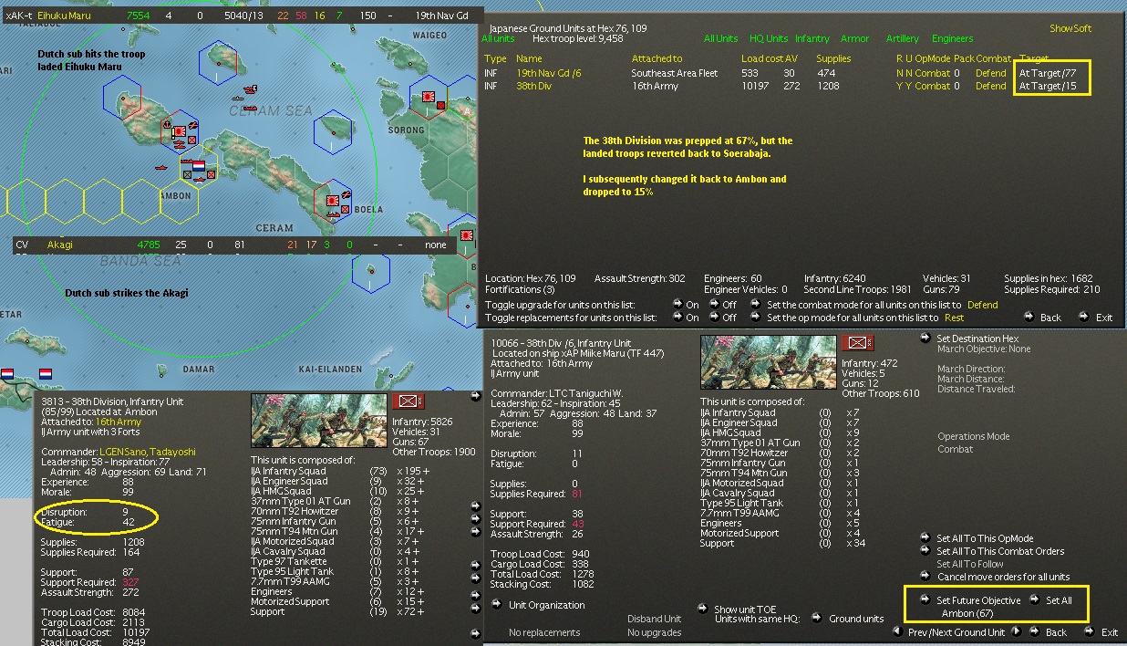Select the Japanese flag unit northwest of Ambon
Screen dimensions: 1127x646
(180, 133)
